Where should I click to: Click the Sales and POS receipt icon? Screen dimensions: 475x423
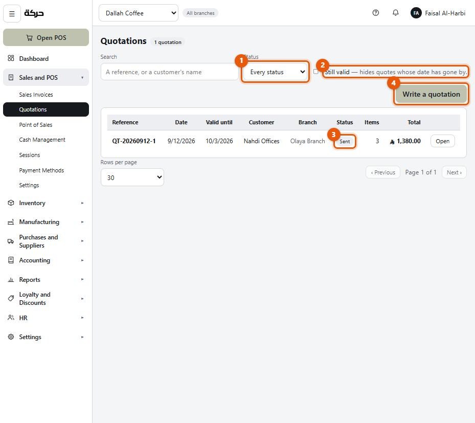11,77
